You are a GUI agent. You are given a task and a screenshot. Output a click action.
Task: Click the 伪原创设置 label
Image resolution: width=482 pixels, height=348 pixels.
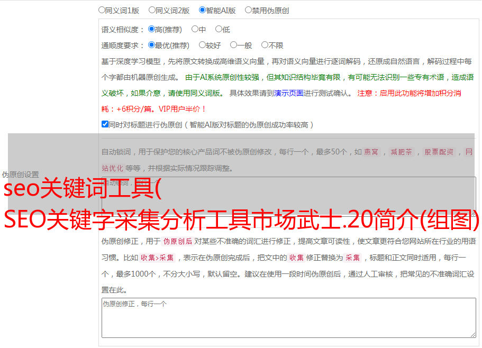(21, 175)
